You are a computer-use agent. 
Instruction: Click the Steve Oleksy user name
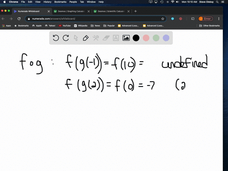pyautogui.click(x=206, y=2)
